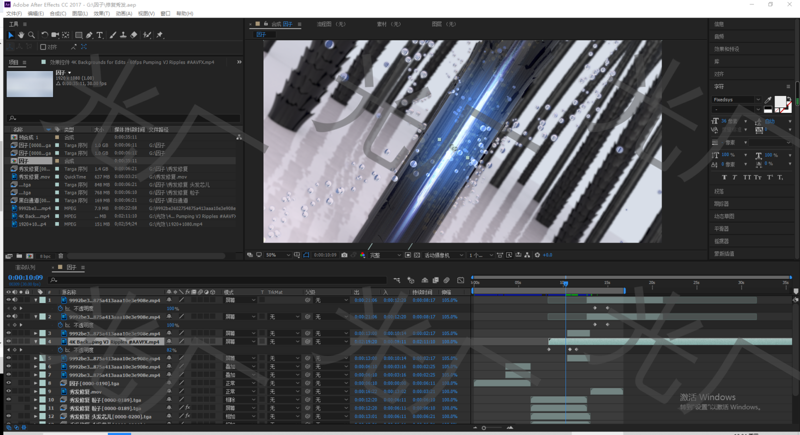The height and width of the screenshot is (435, 800).
Task: Open the 合成(C) menu
Action: point(58,13)
